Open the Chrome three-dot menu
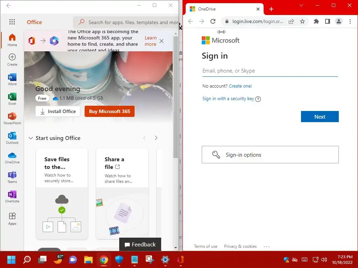Viewport: 358px width, 268px height. coord(350,21)
